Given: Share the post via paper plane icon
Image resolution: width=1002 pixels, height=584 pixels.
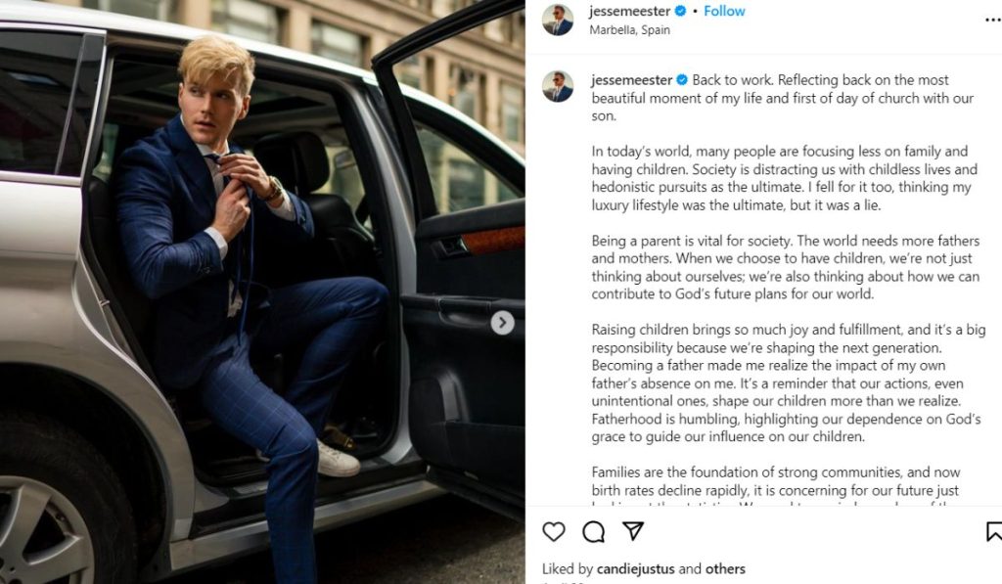Looking at the screenshot, I should click(633, 531).
